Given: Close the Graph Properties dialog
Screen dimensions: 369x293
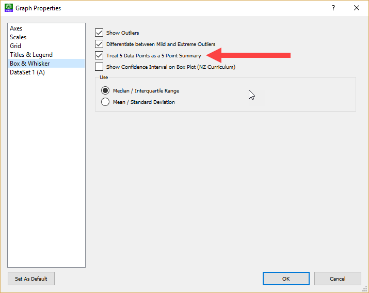Looking at the screenshot, I should point(357,8).
